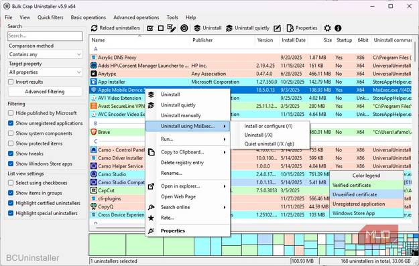Open the Tools menu

(172, 17)
